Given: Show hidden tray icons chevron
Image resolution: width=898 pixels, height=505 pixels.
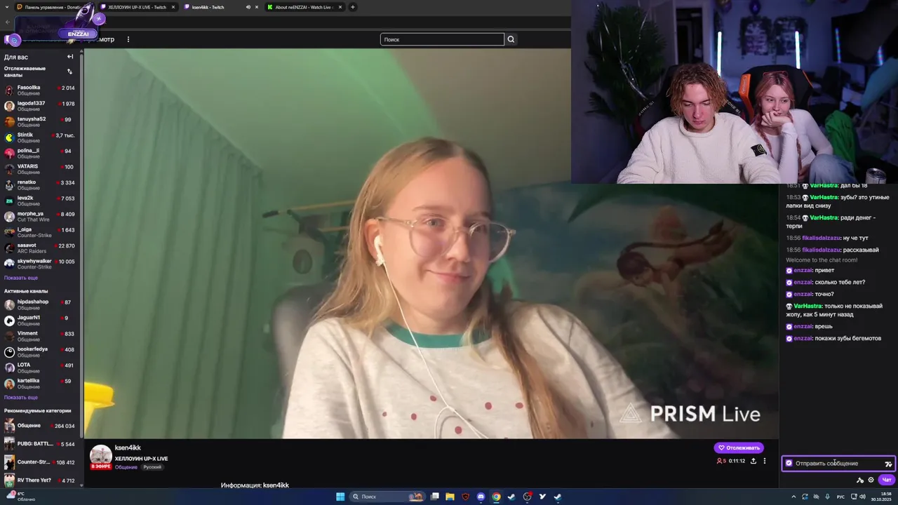Looking at the screenshot, I should point(795,497).
